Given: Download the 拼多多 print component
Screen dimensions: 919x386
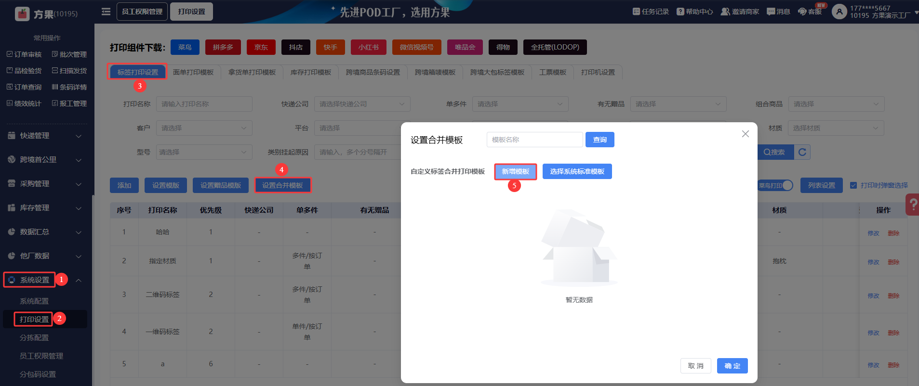Looking at the screenshot, I should click(x=223, y=47).
